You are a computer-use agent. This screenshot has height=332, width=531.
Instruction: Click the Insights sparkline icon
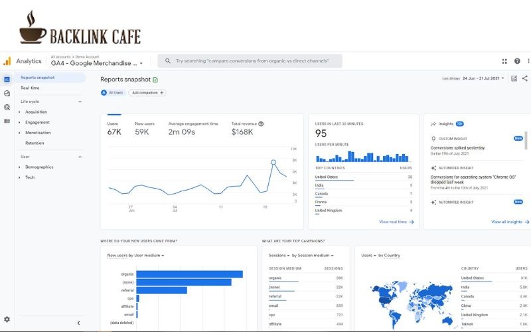pos(433,124)
